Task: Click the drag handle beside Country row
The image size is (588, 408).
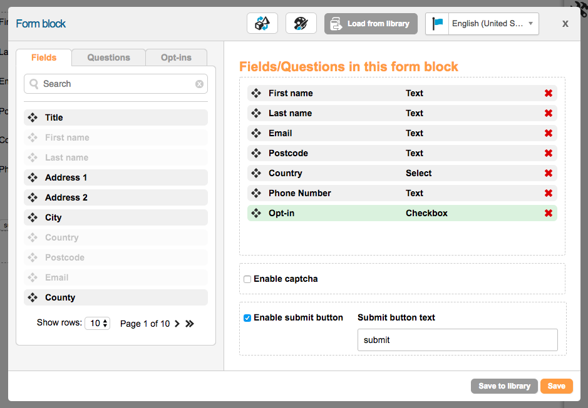Action: [256, 173]
